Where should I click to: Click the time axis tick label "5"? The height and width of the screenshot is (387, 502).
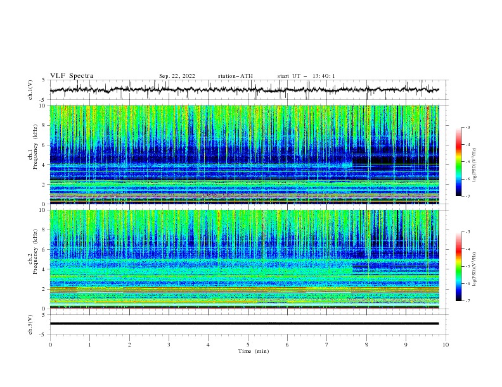(x=248, y=345)
